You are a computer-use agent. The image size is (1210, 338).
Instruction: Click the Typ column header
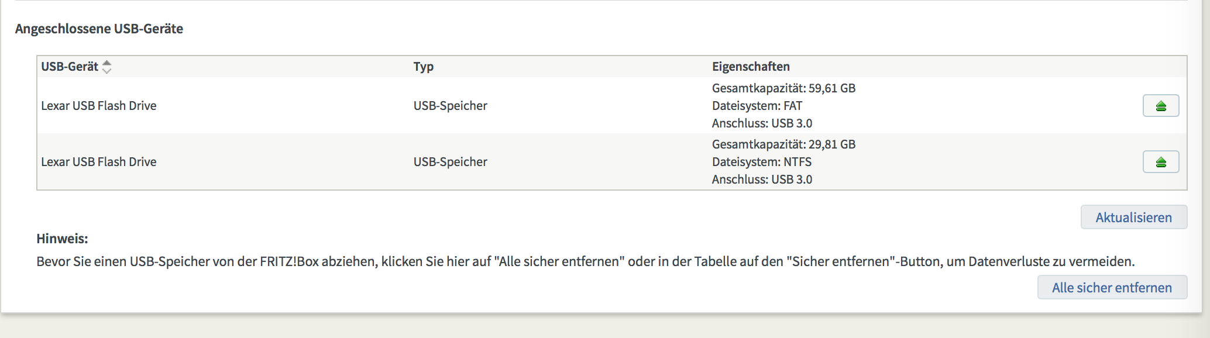[x=424, y=67]
